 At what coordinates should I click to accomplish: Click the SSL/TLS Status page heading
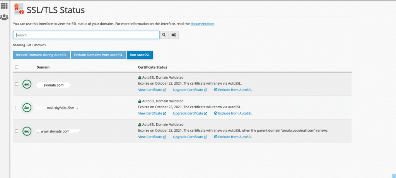(x=56, y=10)
